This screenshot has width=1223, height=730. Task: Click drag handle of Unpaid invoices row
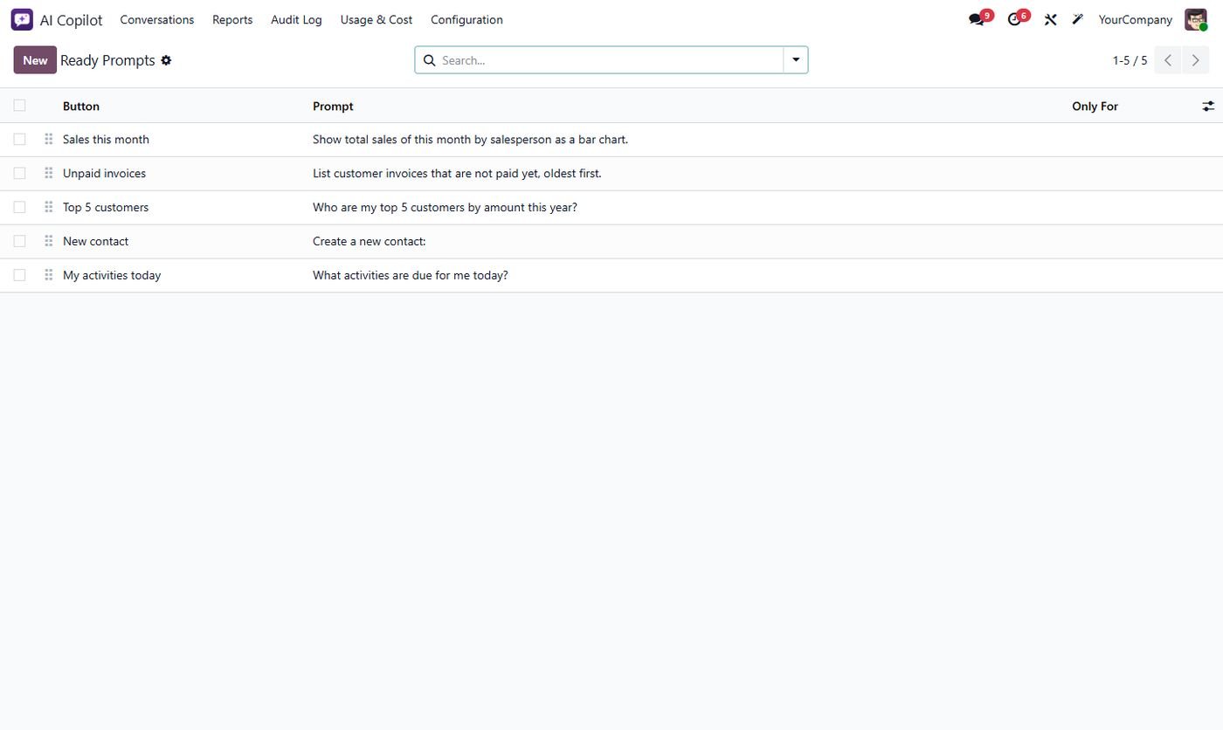(49, 173)
